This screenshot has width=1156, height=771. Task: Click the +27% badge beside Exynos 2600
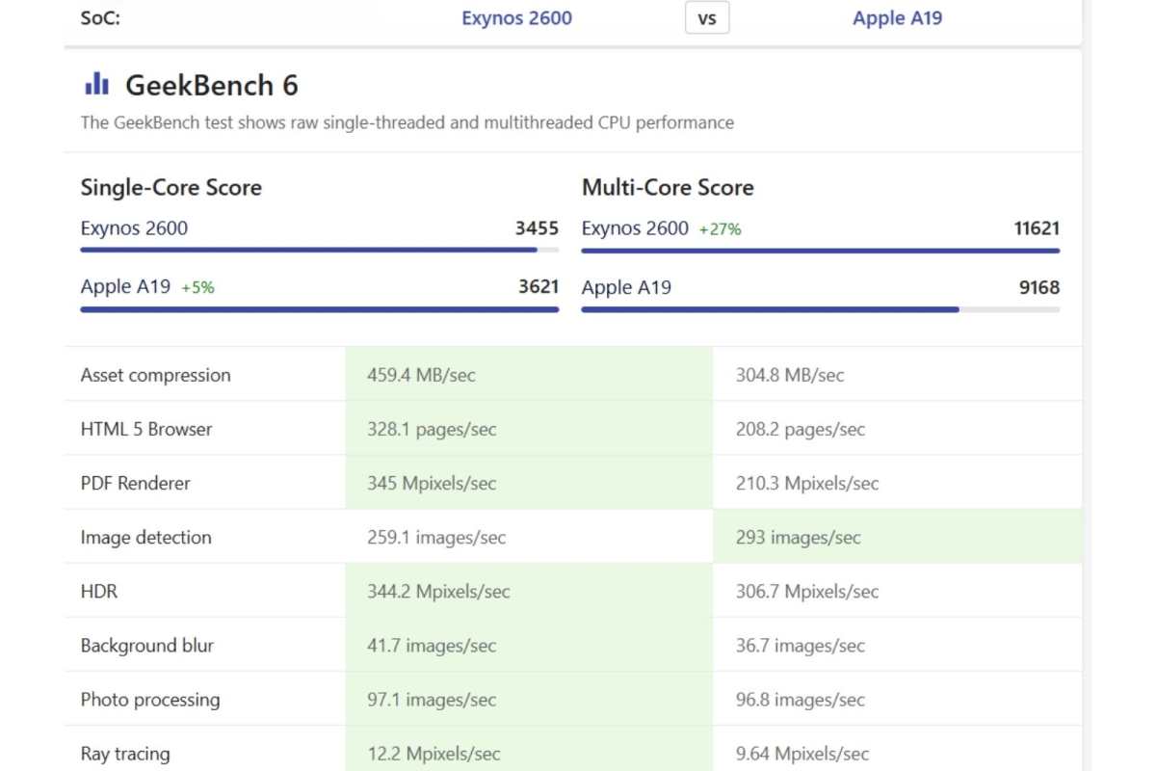720,229
